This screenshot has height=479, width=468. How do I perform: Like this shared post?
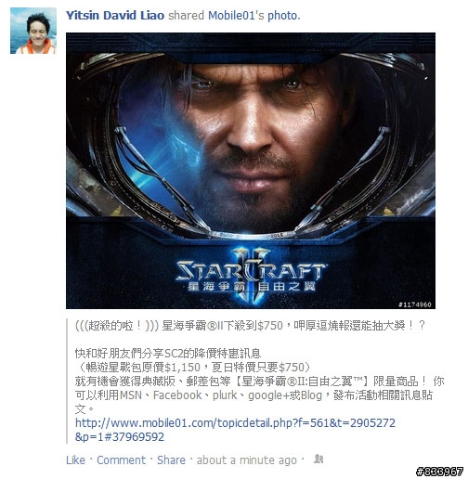(x=75, y=460)
